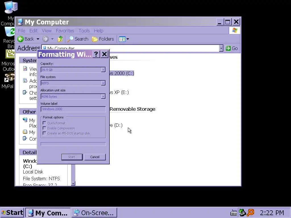The width and height of the screenshot is (291, 218).
Task: Select the Windows XP (E:) drive
Action: click(x=119, y=92)
